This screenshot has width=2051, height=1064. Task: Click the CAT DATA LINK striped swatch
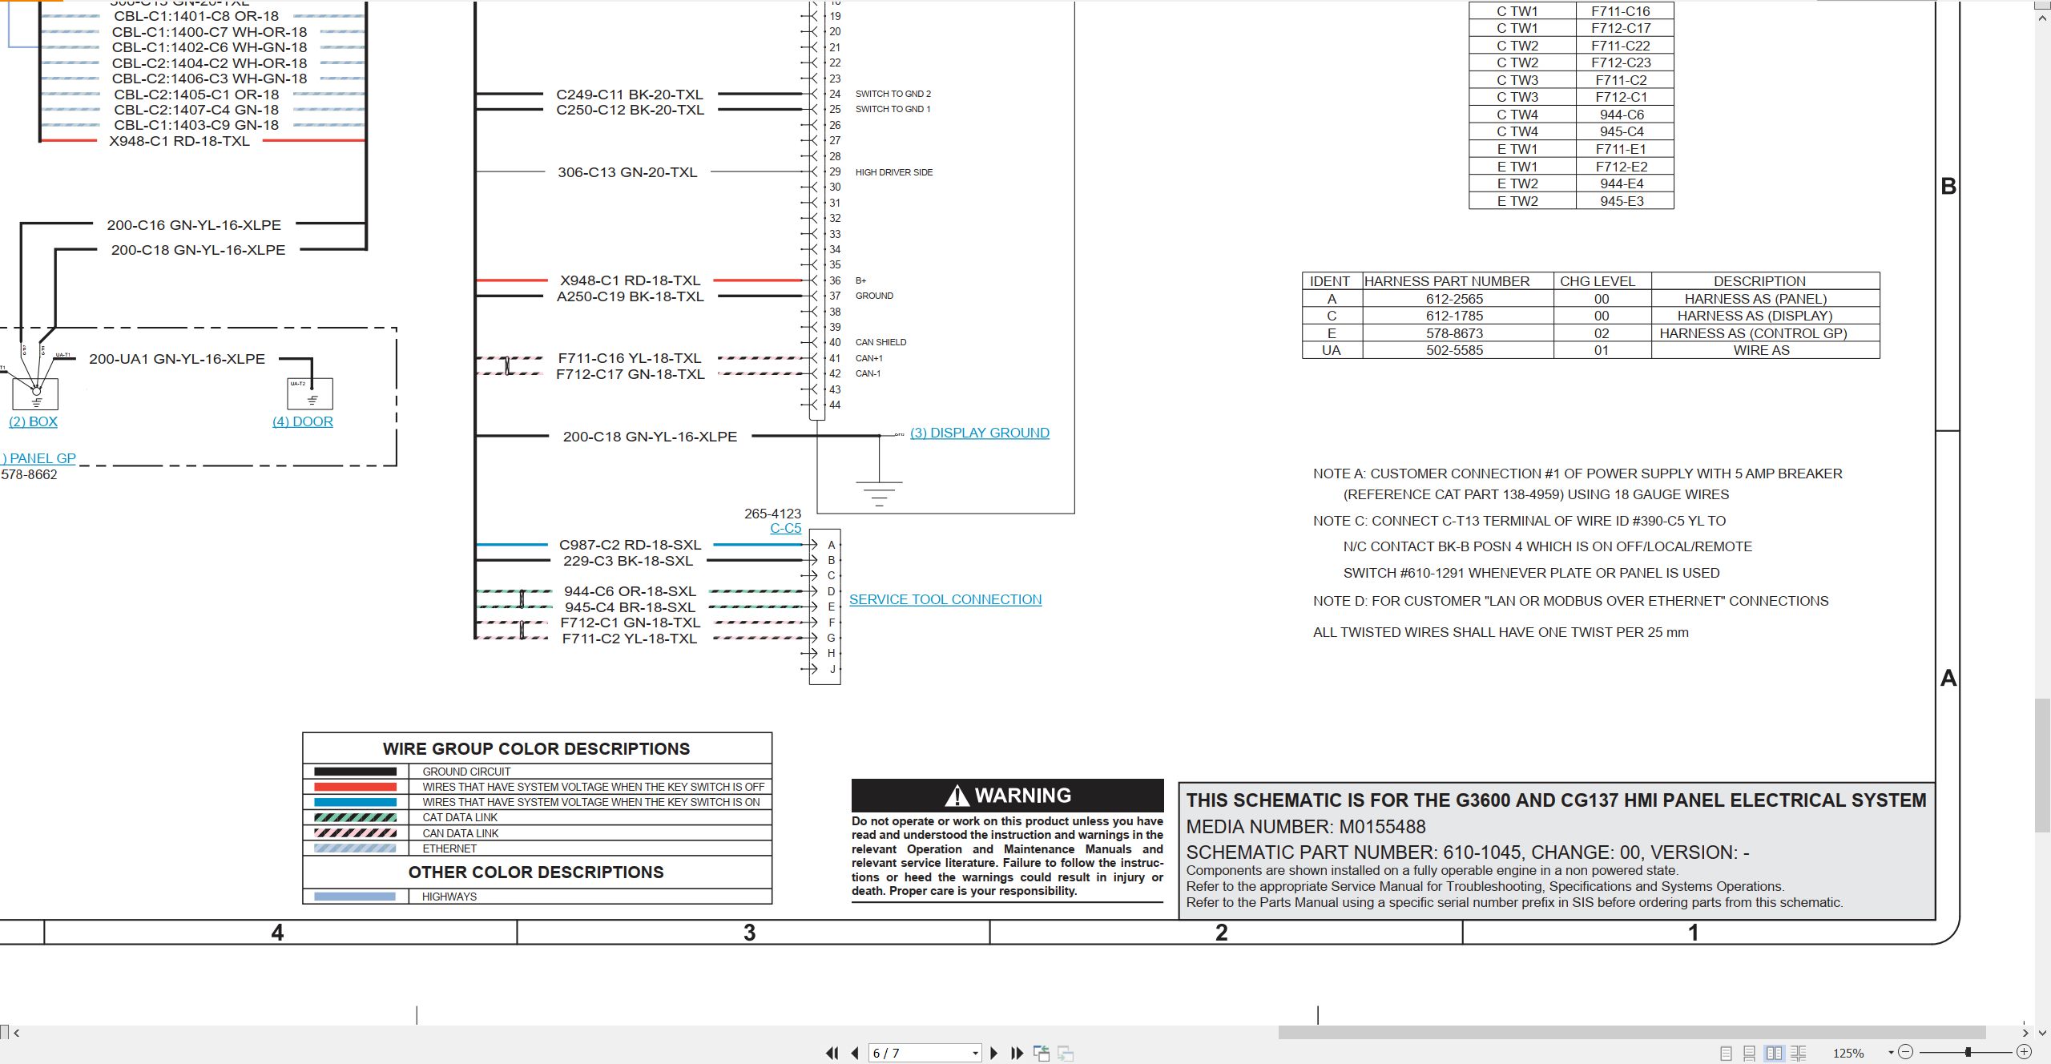(x=355, y=817)
